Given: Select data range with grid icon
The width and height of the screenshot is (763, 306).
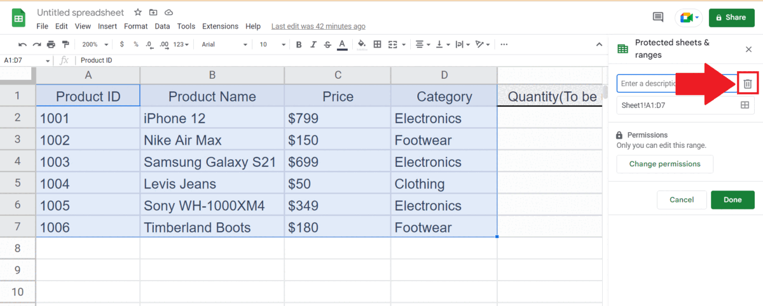Looking at the screenshot, I should pos(745,105).
